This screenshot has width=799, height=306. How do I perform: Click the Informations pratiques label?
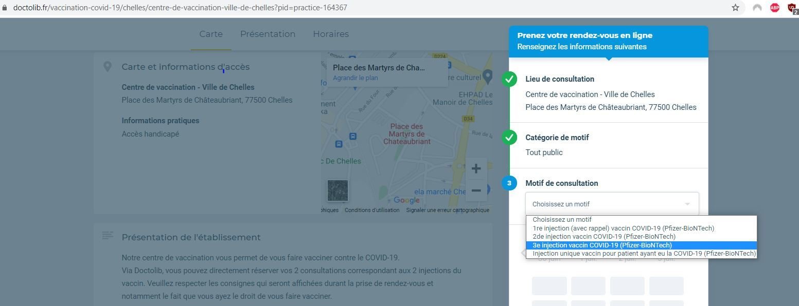[160, 121]
